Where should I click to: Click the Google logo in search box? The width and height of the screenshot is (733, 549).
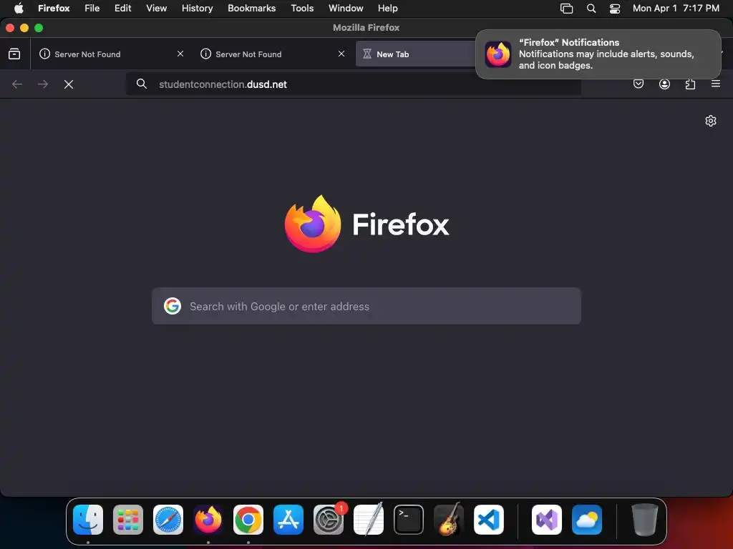click(x=173, y=306)
